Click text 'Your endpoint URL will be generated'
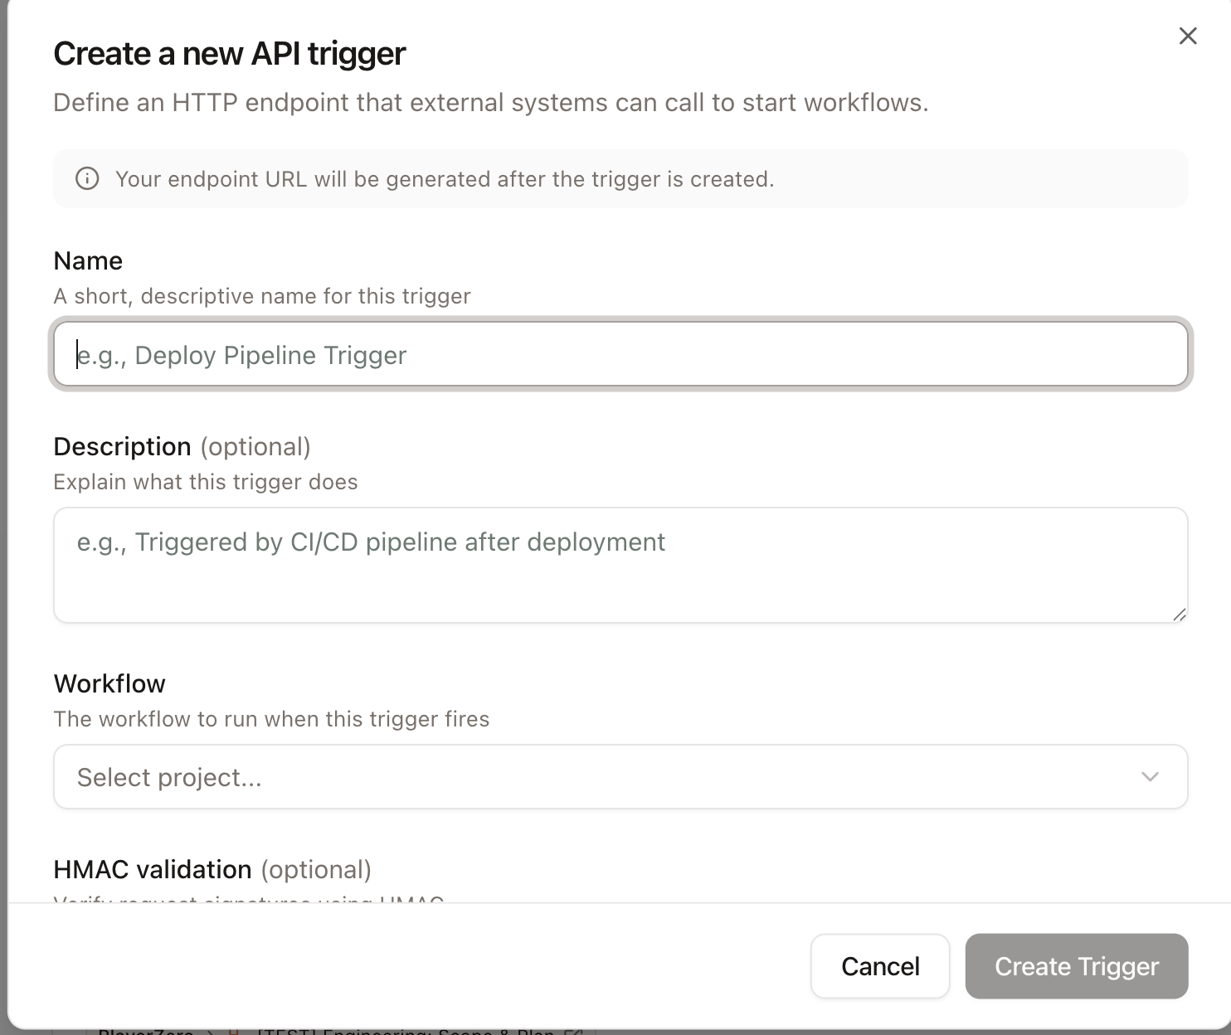Viewport: 1231px width, 1035px height. (303, 179)
